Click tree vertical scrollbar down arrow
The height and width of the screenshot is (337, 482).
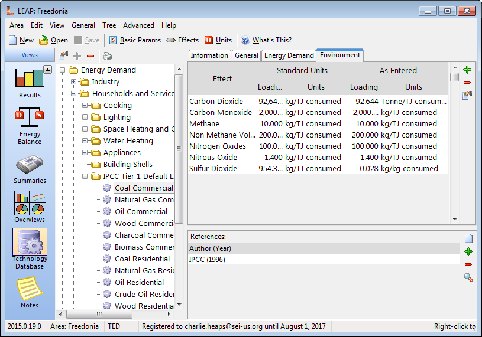point(179,305)
